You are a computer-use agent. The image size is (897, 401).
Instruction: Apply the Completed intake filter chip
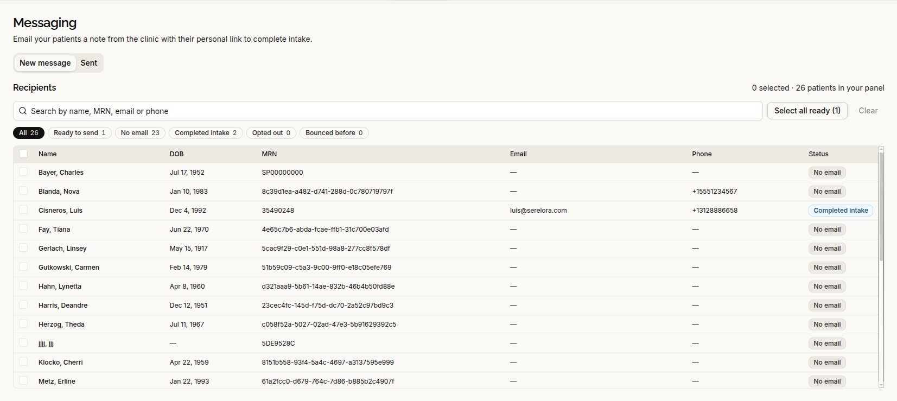(206, 133)
